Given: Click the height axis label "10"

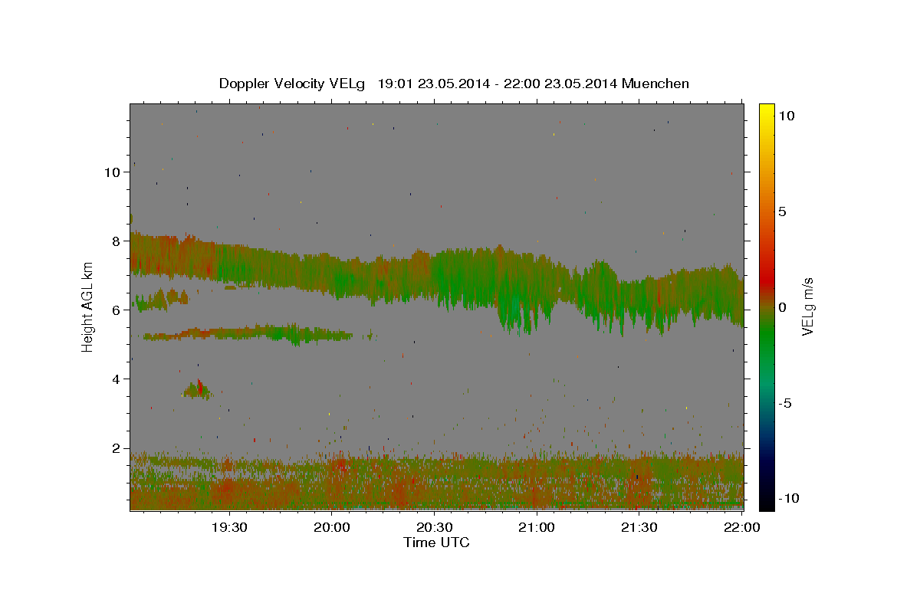Looking at the screenshot, I should pyautogui.click(x=112, y=172).
